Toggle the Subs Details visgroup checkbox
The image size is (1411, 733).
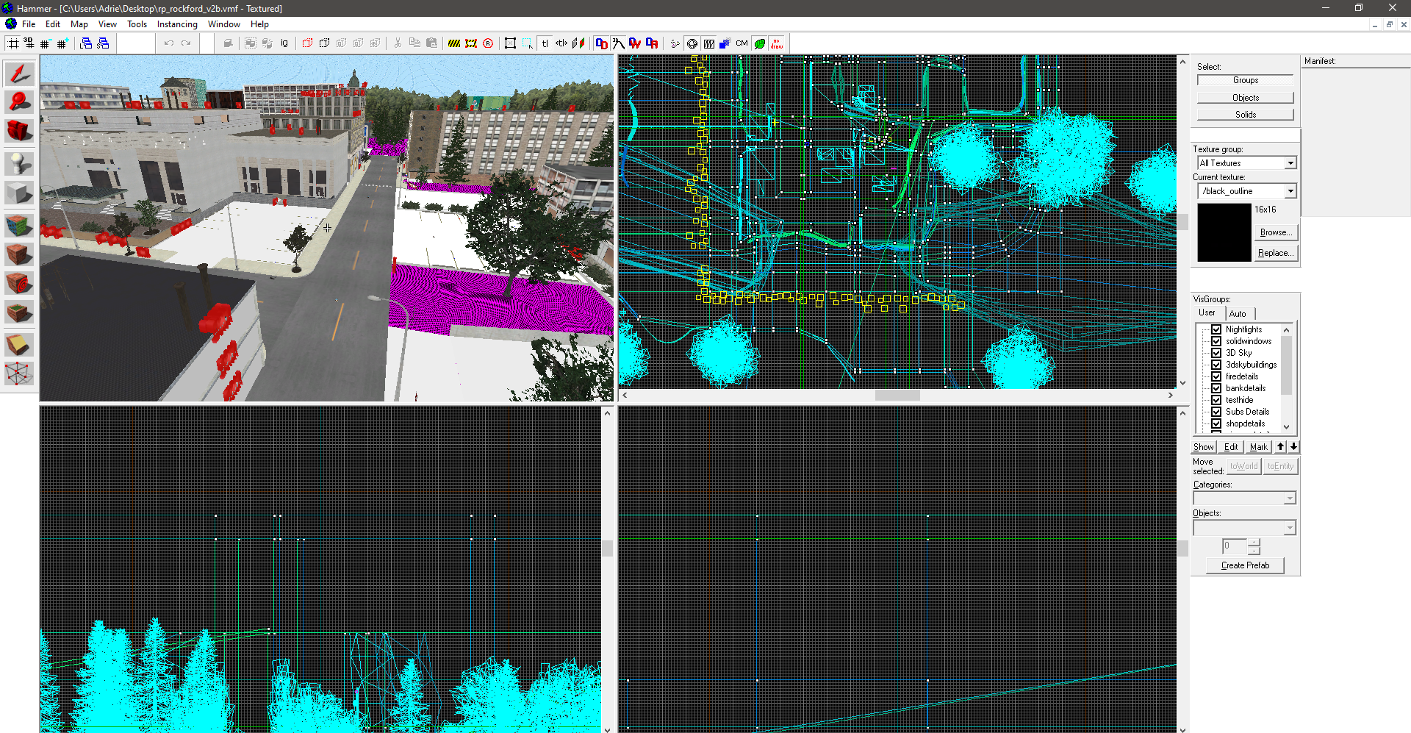click(1216, 412)
